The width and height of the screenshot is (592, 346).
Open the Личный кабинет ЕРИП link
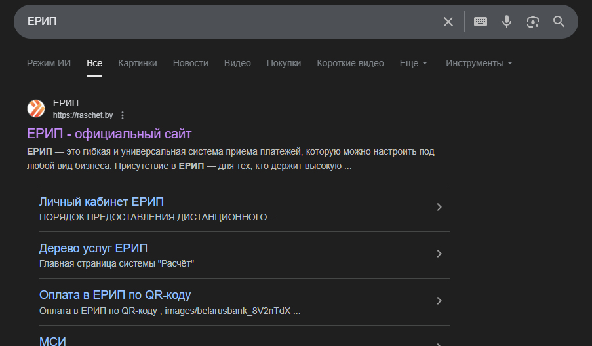pyautogui.click(x=102, y=201)
